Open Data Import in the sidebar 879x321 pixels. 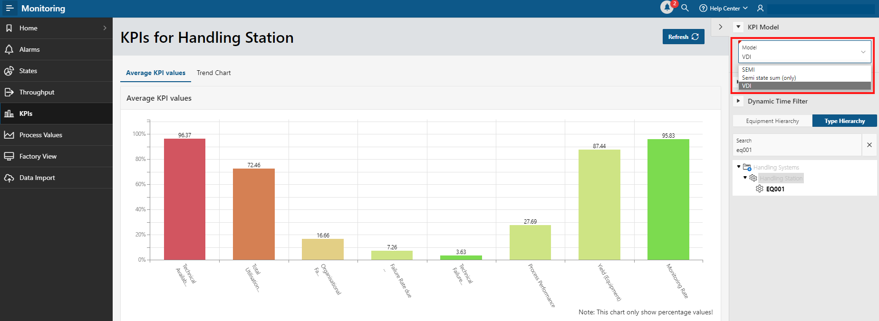37,178
